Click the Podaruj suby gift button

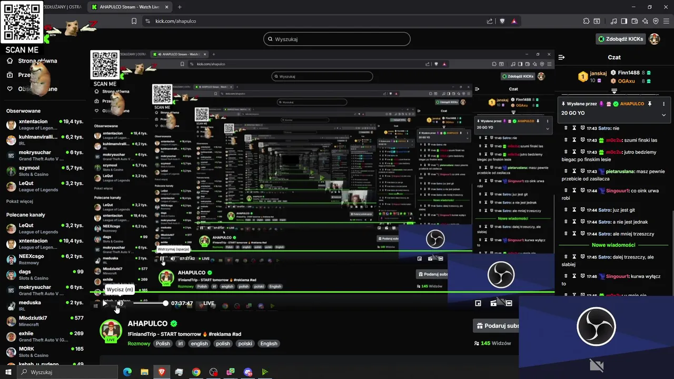click(496, 326)
